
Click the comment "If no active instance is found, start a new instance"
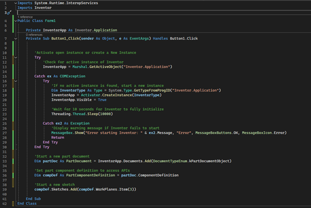(107, 86)
